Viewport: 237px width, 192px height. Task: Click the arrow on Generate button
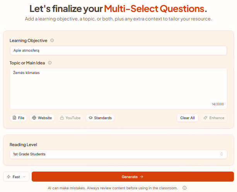click(142, 177)
